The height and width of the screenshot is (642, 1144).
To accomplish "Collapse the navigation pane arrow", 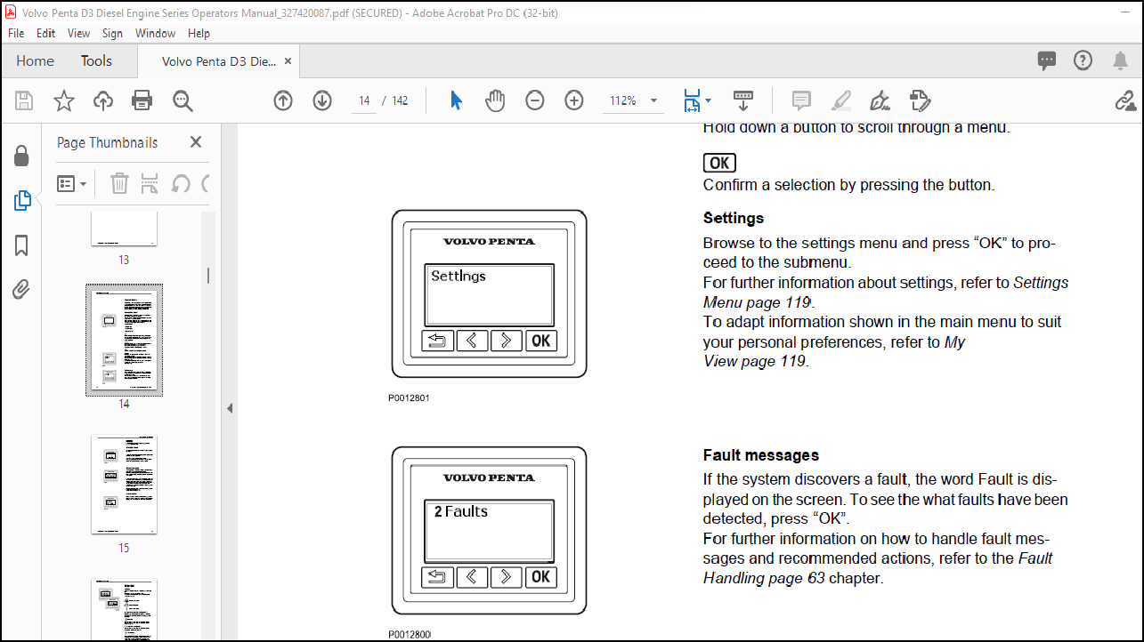I will coord(229,408).
